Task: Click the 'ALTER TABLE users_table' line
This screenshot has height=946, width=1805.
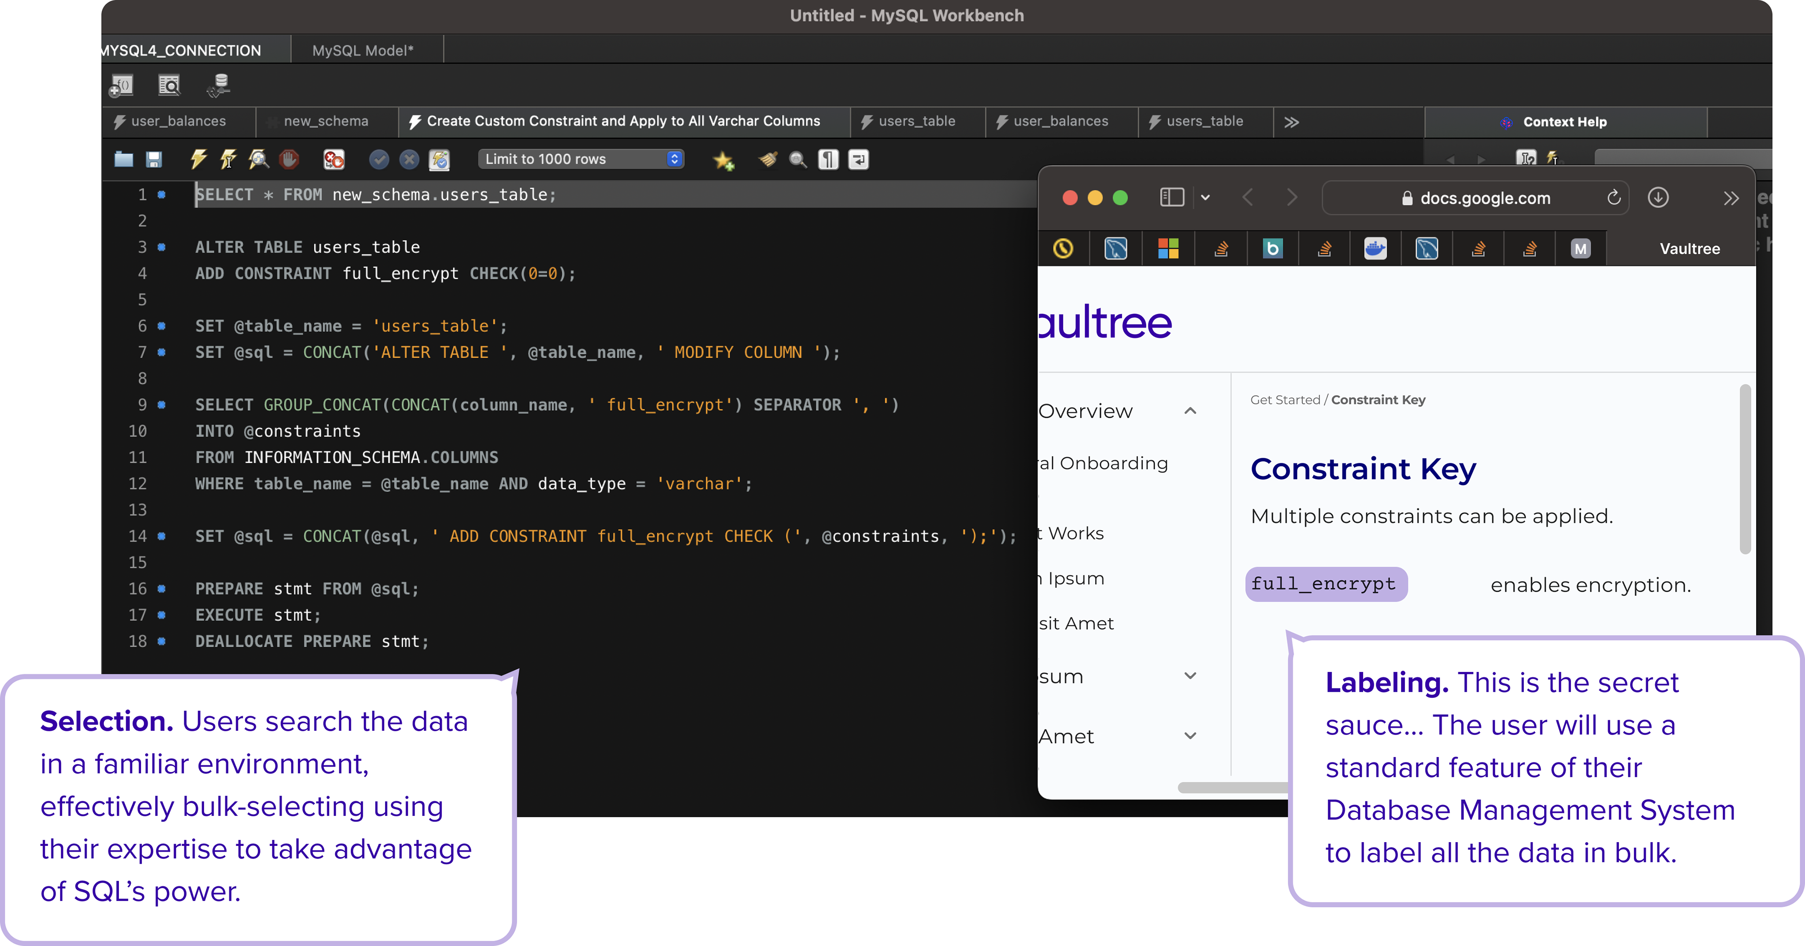Action: coord(307,247)
